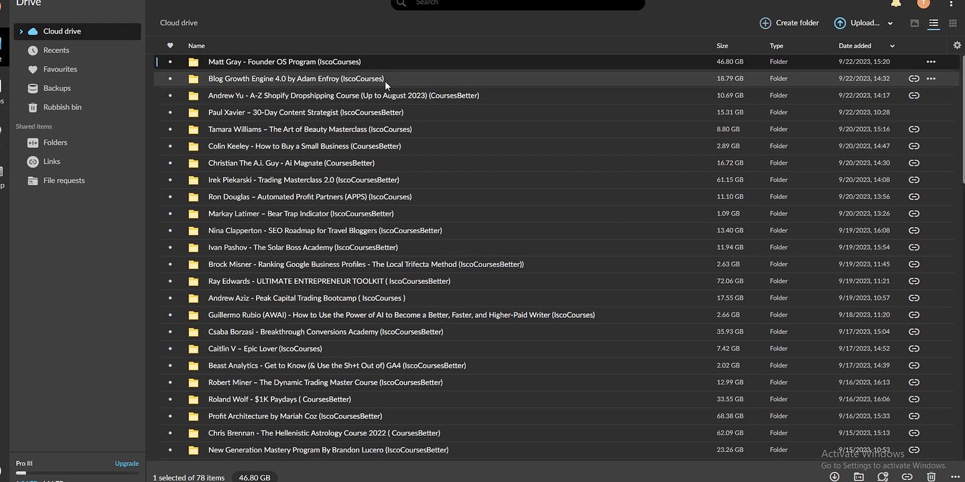Click link icon on Ron Douglas row
This screenshot has width=965, height=482.
[913, 197]
